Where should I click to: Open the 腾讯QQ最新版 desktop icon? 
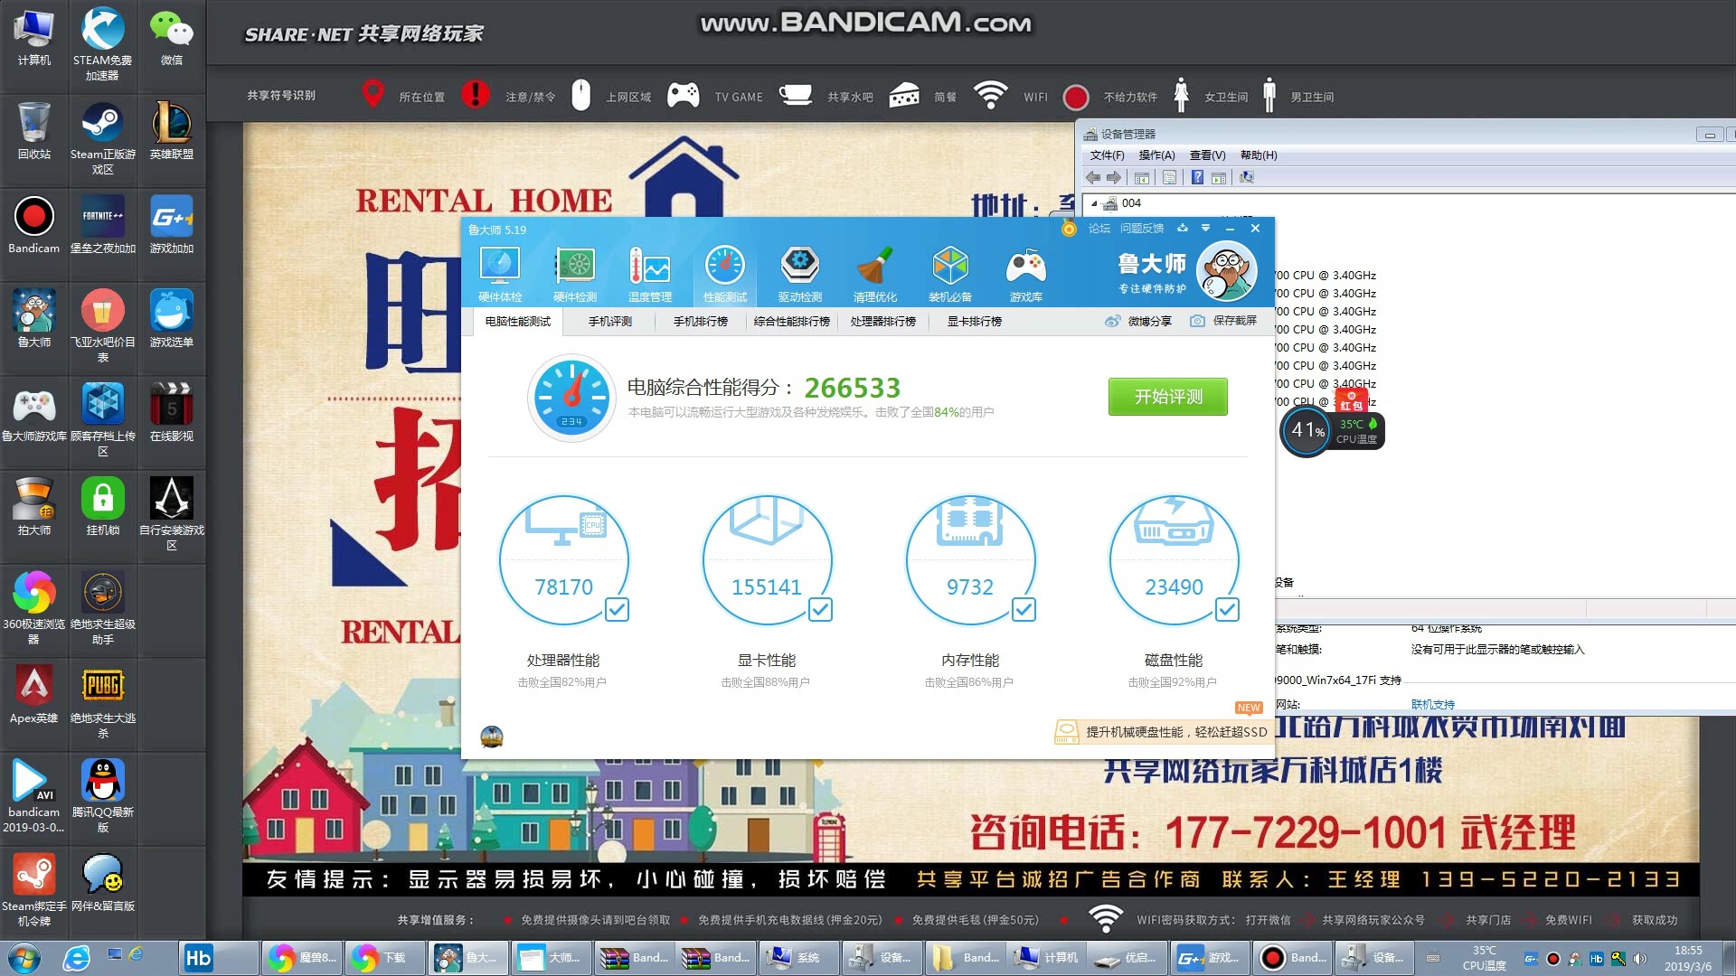tap(102, 795)
